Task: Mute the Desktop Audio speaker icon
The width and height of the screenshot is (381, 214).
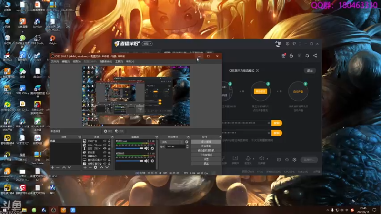Action: pos(147,161)
